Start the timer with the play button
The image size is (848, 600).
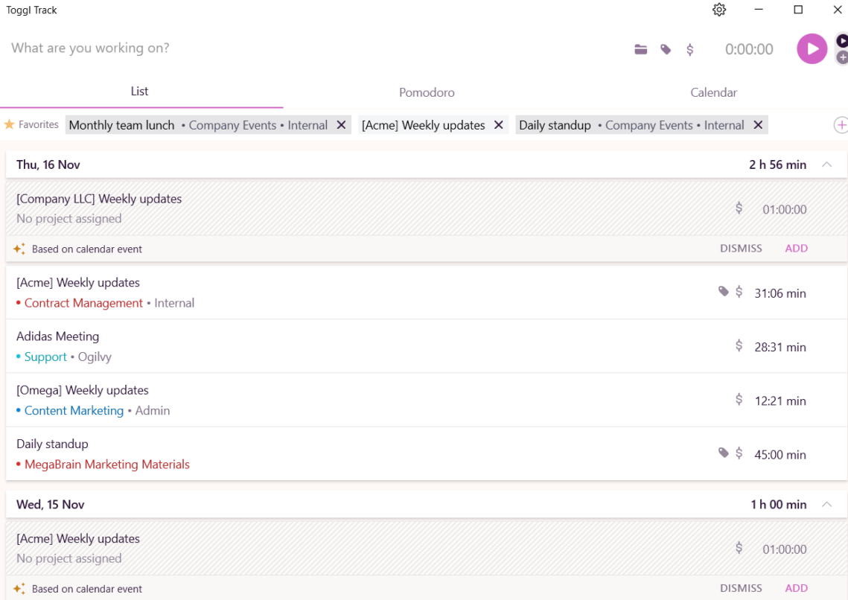tap(812, 48)
